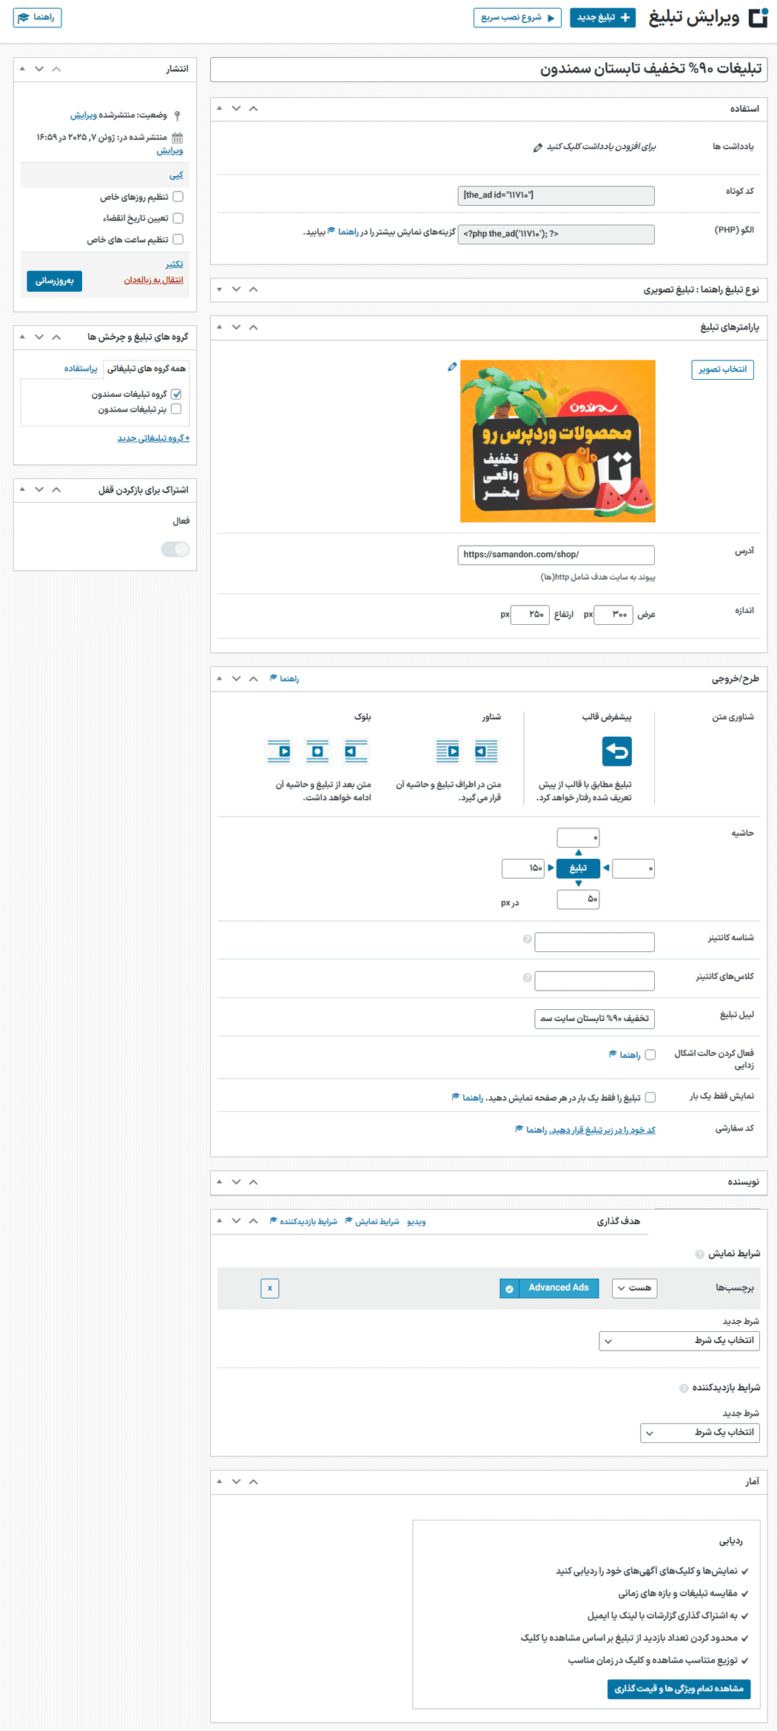The height and width of the screenshot is (1731, 777).
Task: Collapse the طرح/خروجی panel with its triangle toggle
Action: 219,679
